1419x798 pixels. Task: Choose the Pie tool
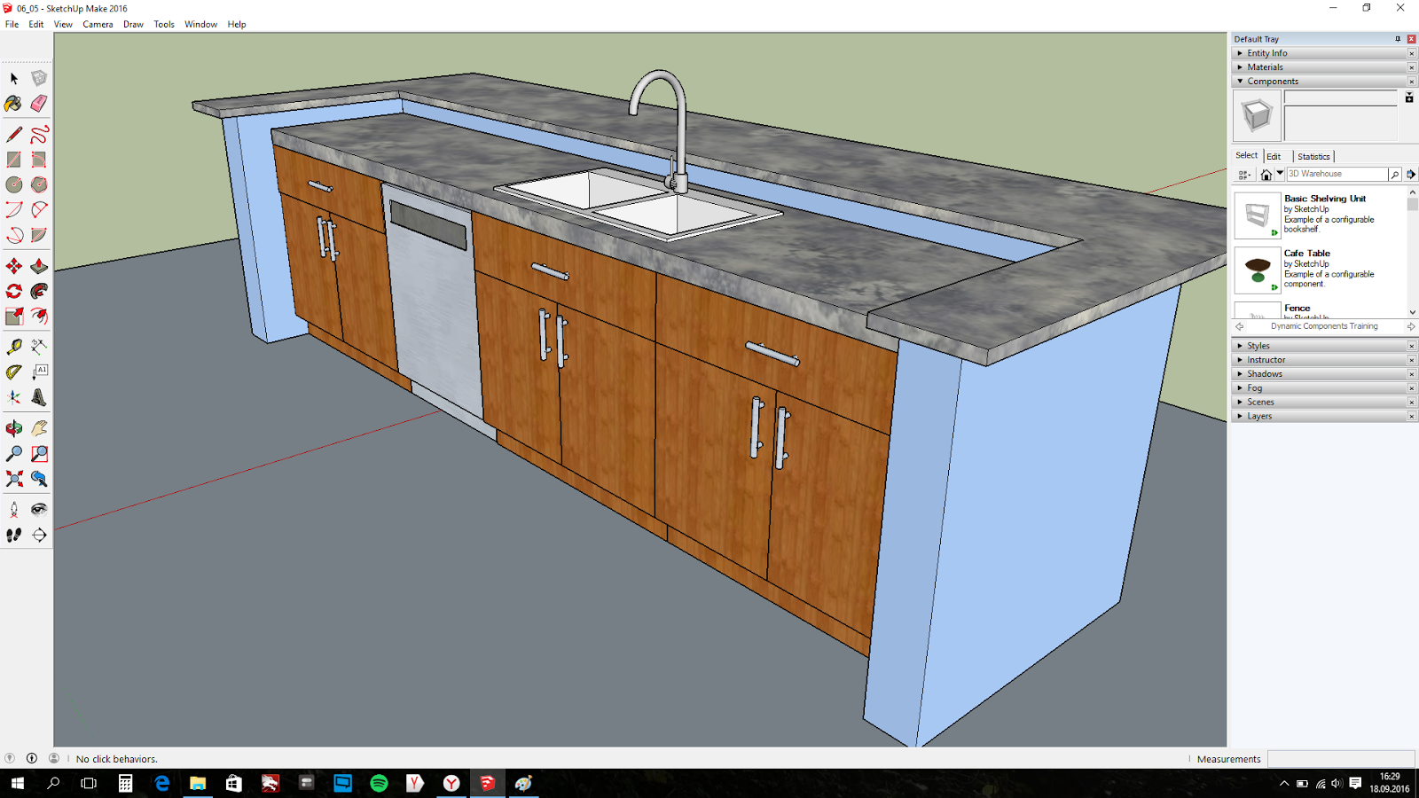click(x=39, y=235)
